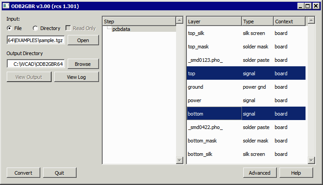The width and height of the screenshot is (323, 185).
Task: Open the Help button
Action: pos(296,172)
